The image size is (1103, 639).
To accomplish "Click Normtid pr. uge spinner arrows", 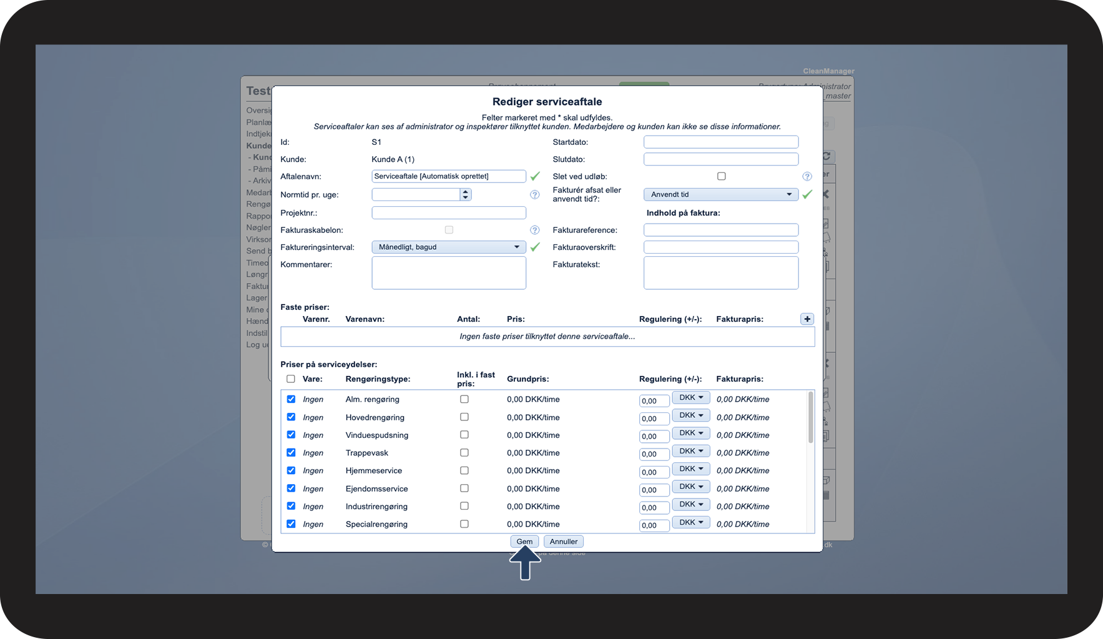I will [465, 195].
